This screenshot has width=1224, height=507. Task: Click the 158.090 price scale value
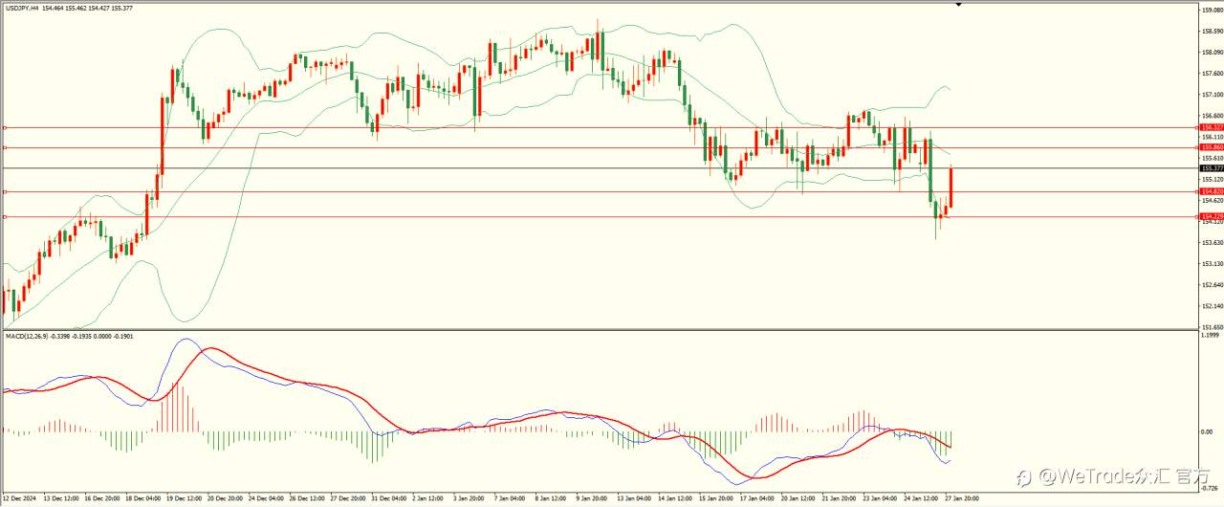point(1212,53)
